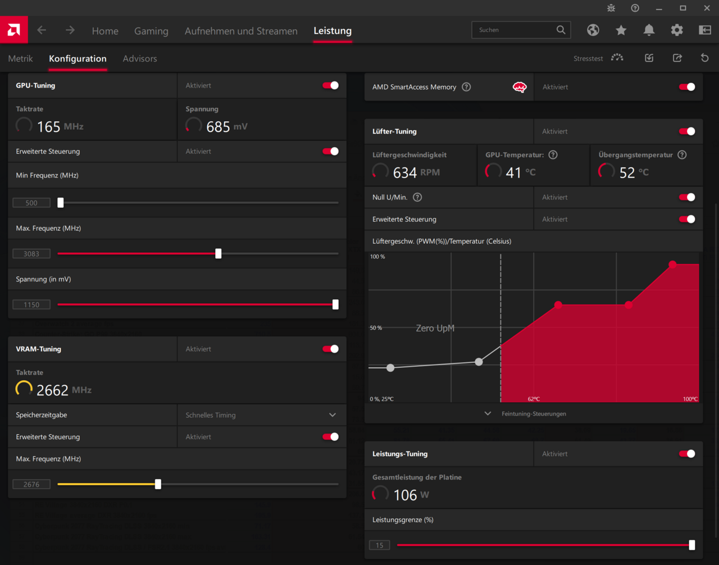The height and width of the screenshot is (565, 719).
Task: Toggle VRAM-Tuning switch
Action: (331, 349)
